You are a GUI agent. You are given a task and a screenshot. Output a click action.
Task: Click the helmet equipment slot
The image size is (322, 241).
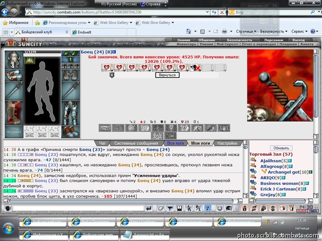(14, 59)
